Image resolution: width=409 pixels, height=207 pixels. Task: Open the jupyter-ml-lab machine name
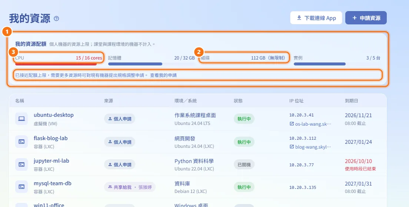coord(51,161)
